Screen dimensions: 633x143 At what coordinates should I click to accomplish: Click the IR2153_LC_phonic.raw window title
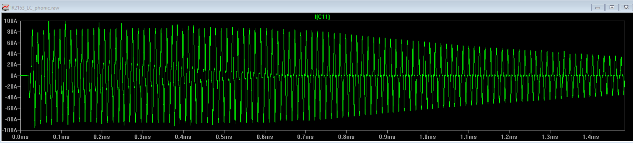[x=35, y=8]
